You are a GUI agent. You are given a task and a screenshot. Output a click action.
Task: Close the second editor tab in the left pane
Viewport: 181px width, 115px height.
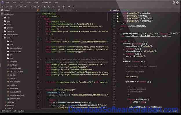pos(76,10)
